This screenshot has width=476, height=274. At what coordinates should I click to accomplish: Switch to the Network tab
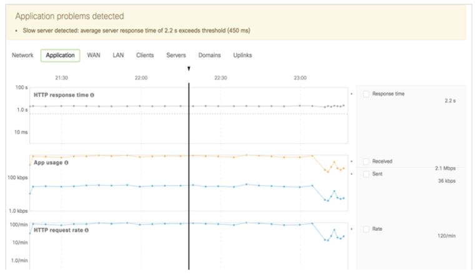point(22,56)
